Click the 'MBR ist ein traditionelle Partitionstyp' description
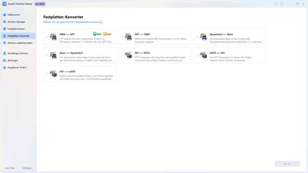The width and height of the screenshot is (308, 173). [160, 40]
